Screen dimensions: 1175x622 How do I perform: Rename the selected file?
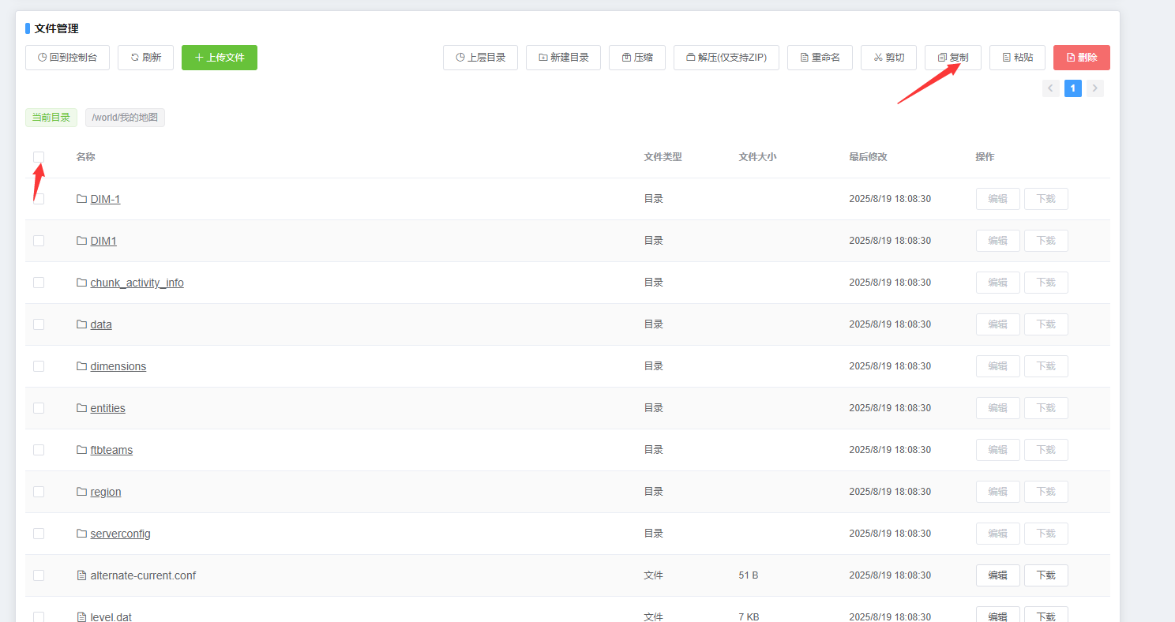[x=820, y=58]
